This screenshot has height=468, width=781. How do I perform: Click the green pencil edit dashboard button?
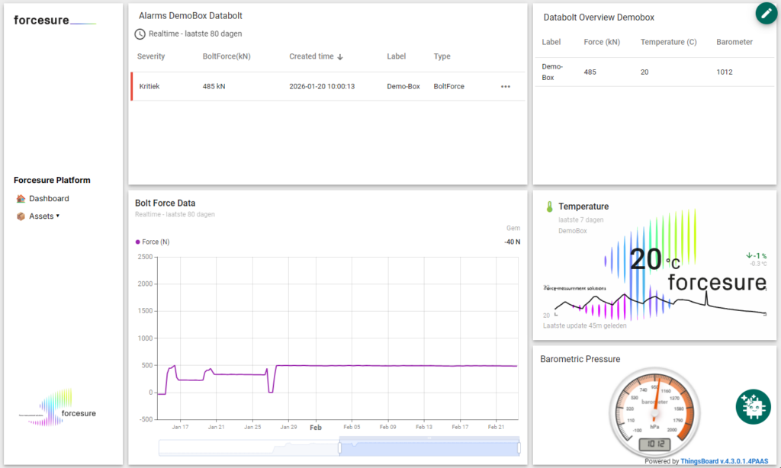pyautogui.click(x=766, y=13)
